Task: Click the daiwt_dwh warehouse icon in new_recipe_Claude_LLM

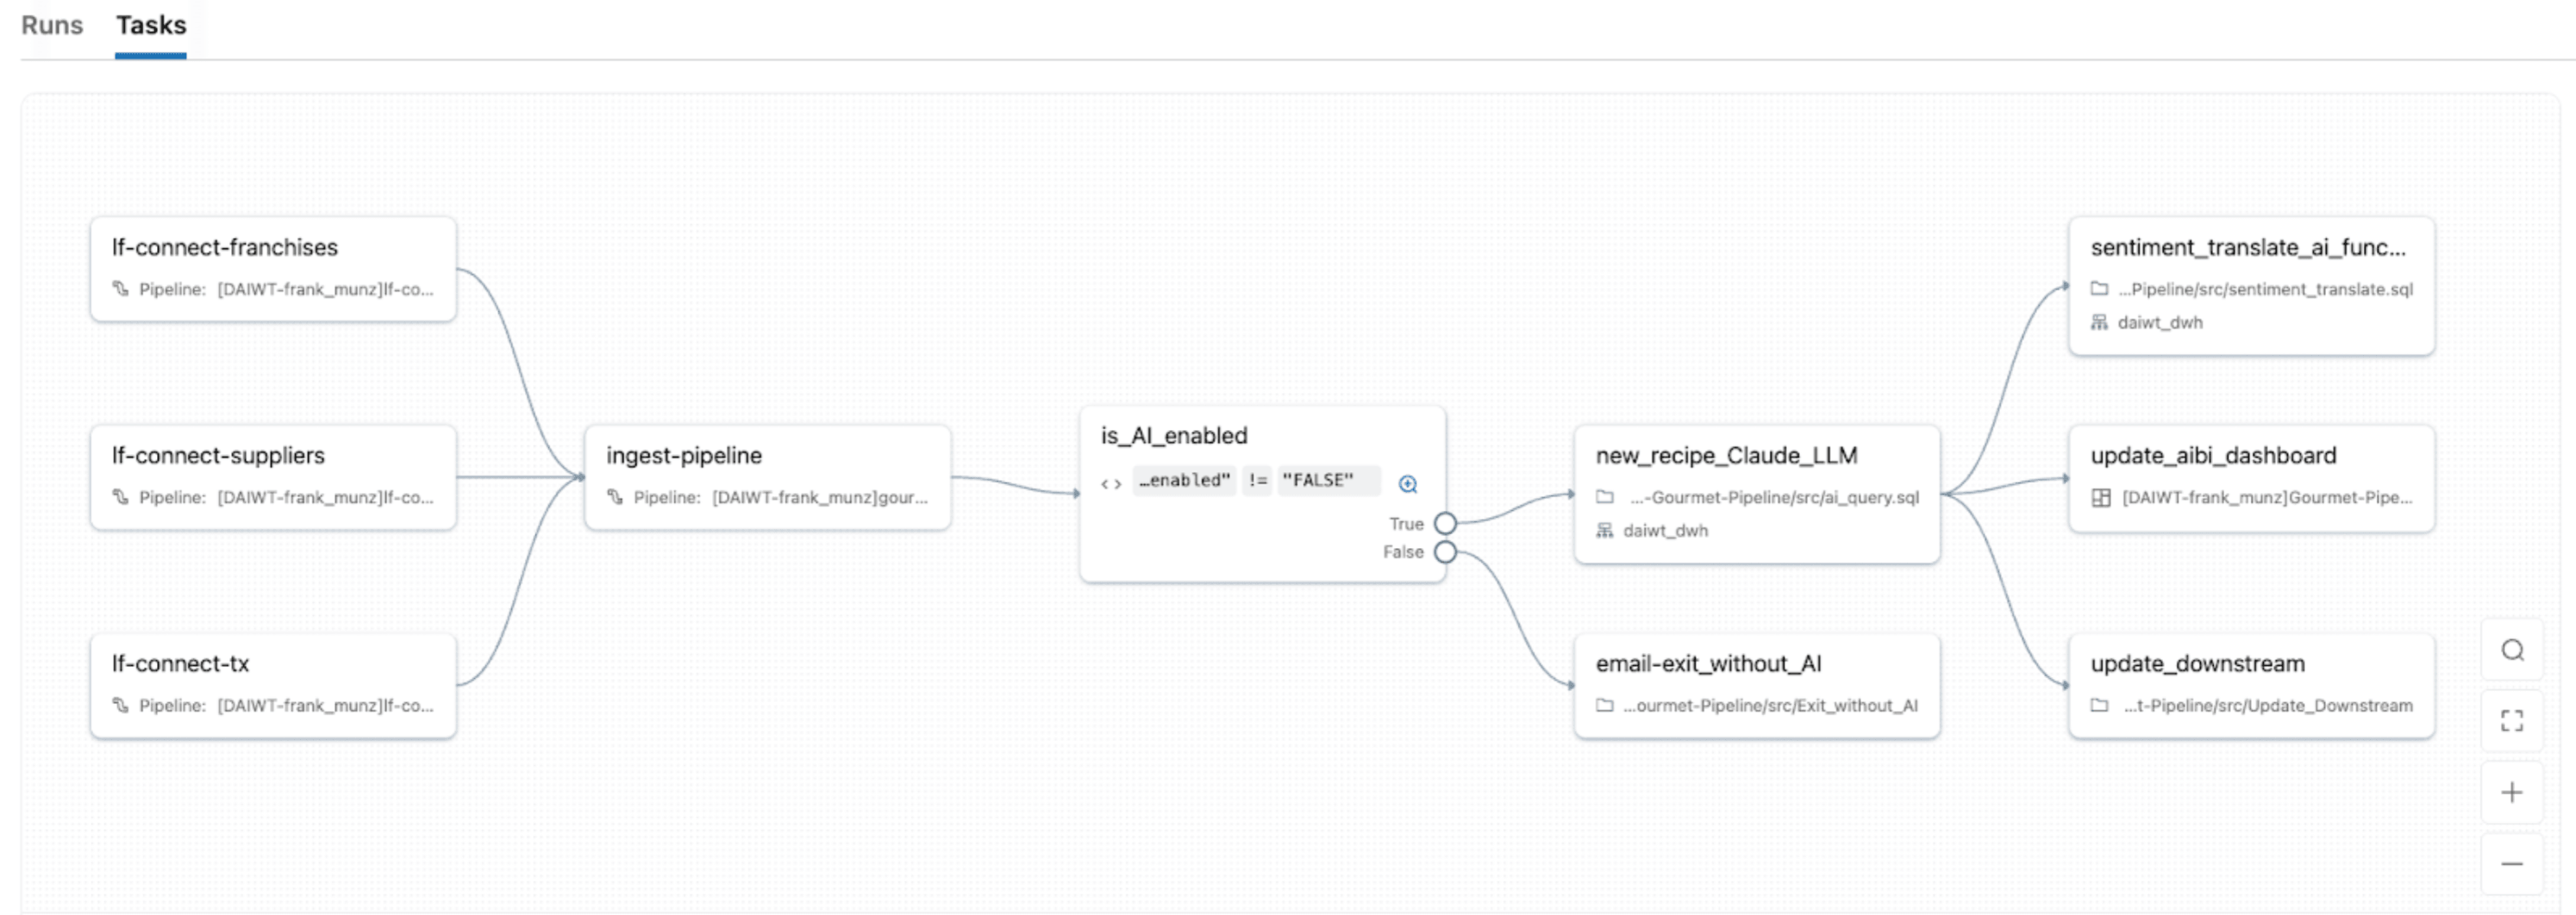Action: 1605,531
